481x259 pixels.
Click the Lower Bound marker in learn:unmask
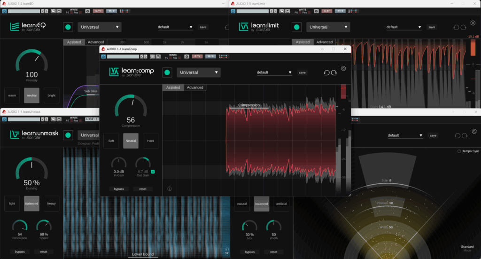click(x=142, y=254)
